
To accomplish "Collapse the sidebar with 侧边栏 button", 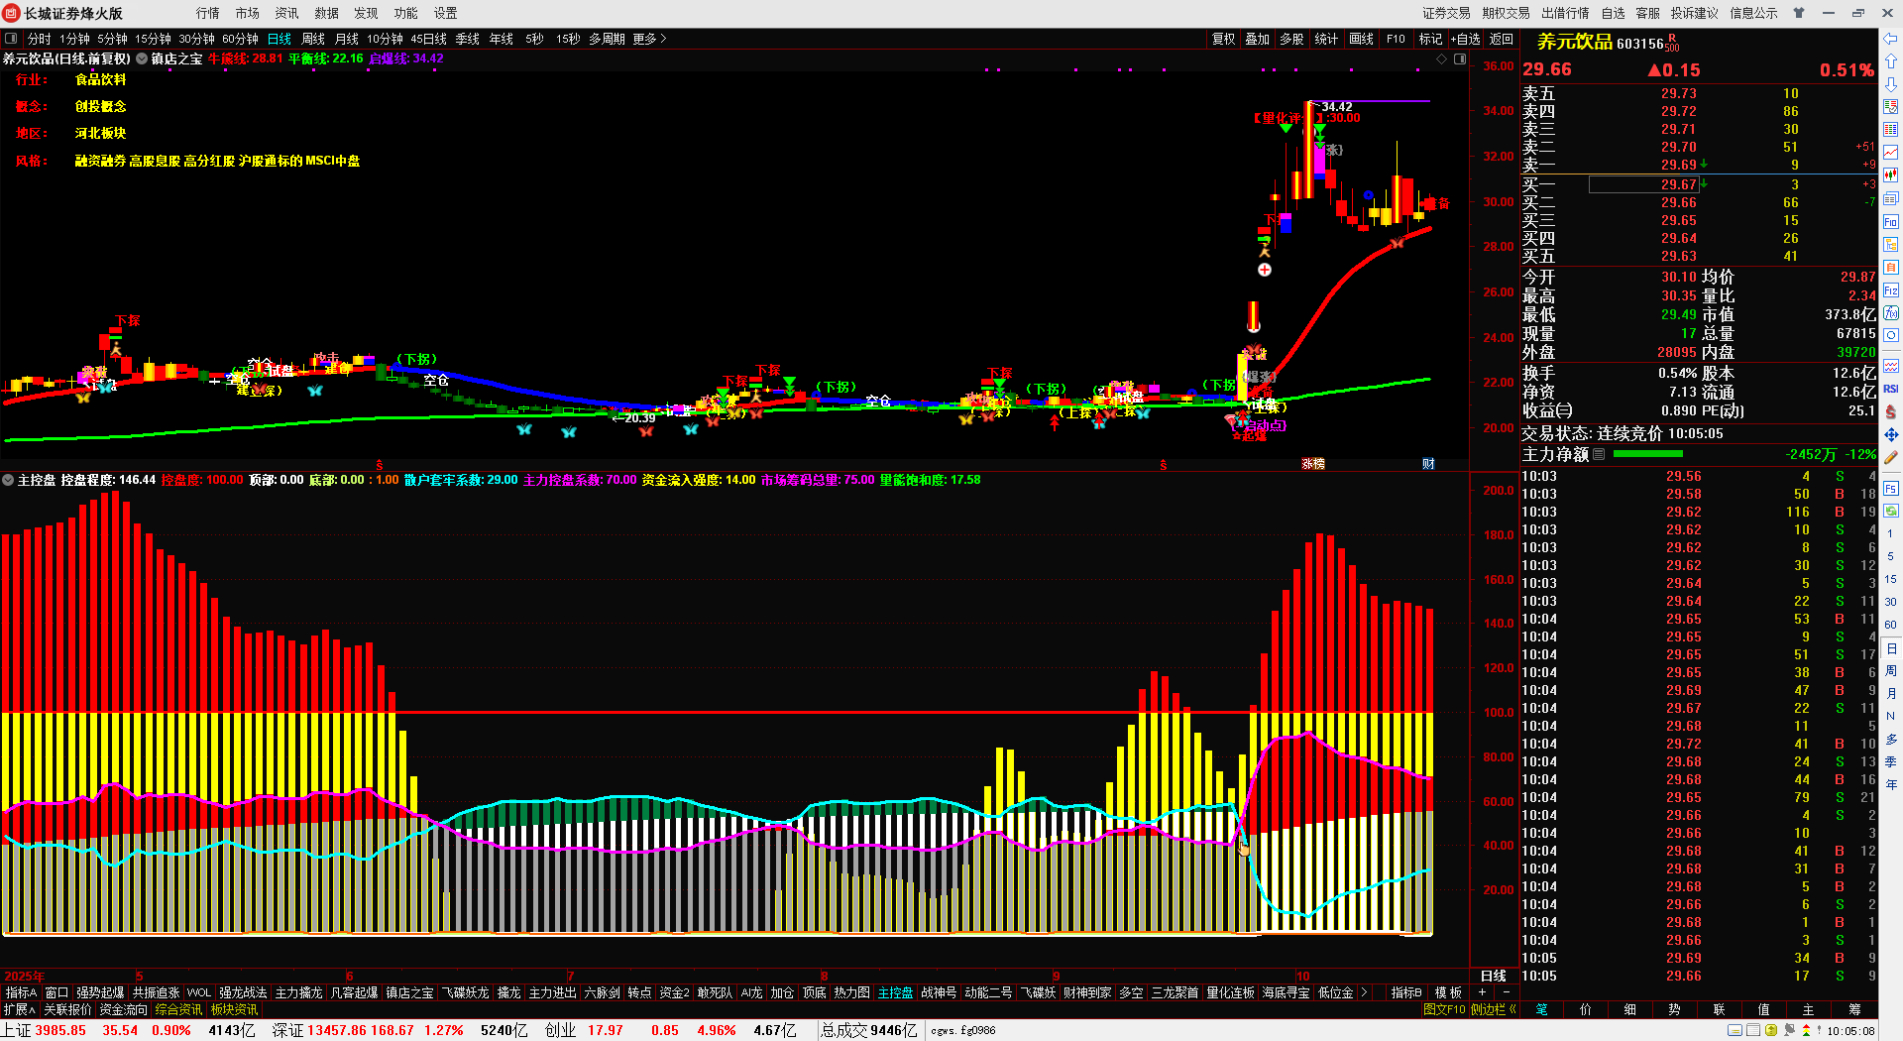I will pos(1493,1009).
